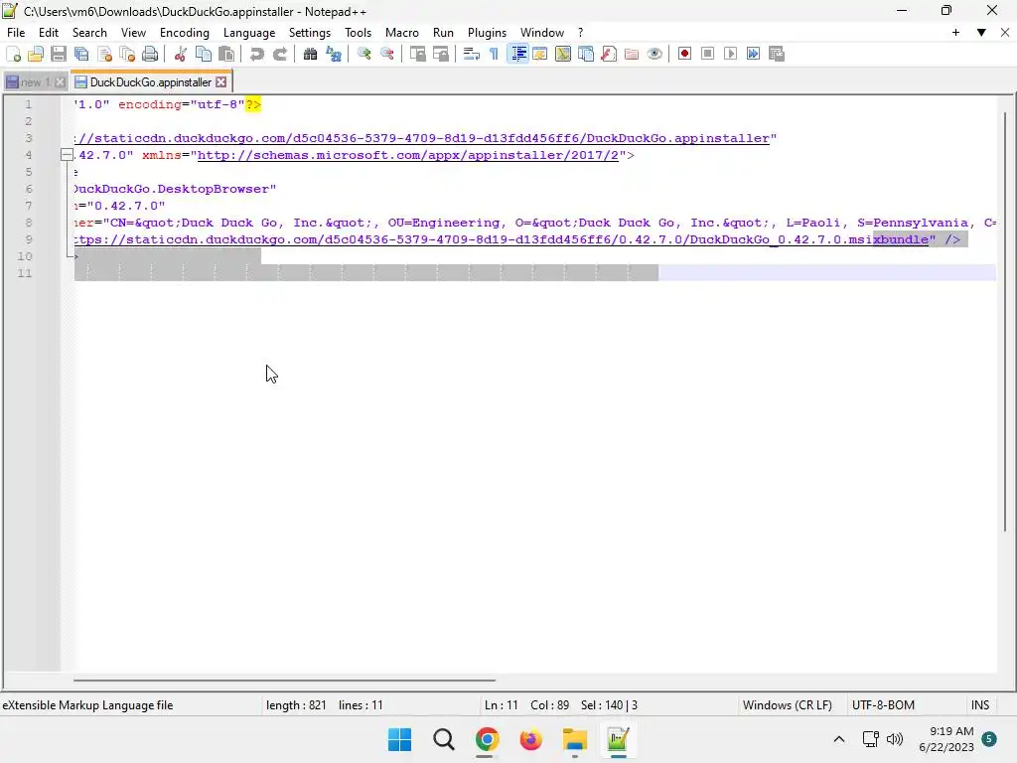The width and height of the screenshot is (1017, 763).
Task: Cut selection with the scissors icon
Action: pyautogui.click(x=181, y=54)
